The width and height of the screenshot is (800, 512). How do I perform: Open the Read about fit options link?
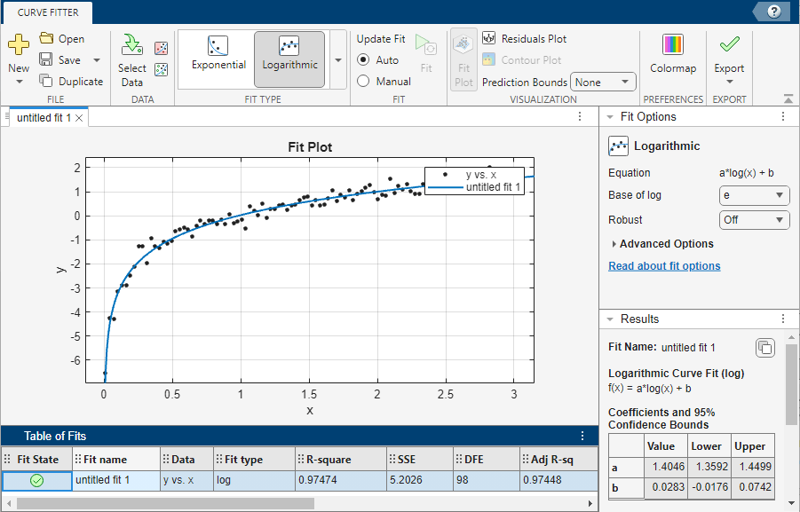click(664, 266)
